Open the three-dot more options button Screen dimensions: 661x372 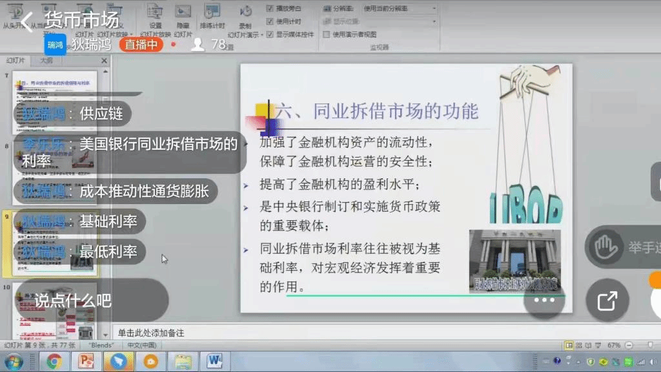[x=544, y=300]
